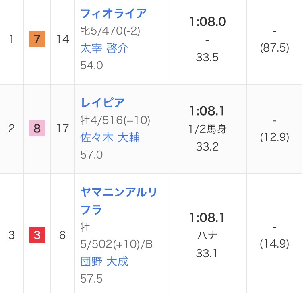Click the 牡4/516(+10) horse details

115,120
